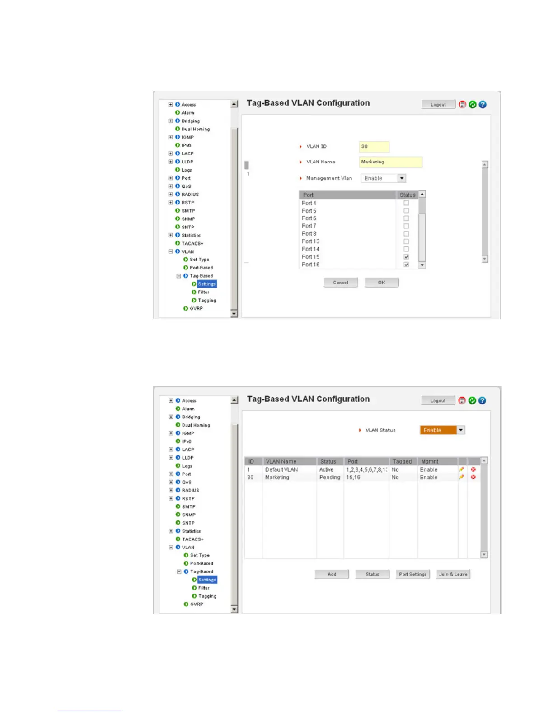The image size is (553, 715).
Task: Open Statistics tree item on the VLAN edit form page
Action: (x=191, y=235)
